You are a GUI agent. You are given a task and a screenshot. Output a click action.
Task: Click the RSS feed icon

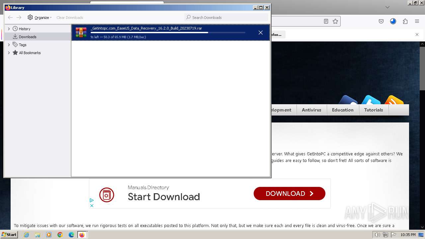(x=394, y=100)
